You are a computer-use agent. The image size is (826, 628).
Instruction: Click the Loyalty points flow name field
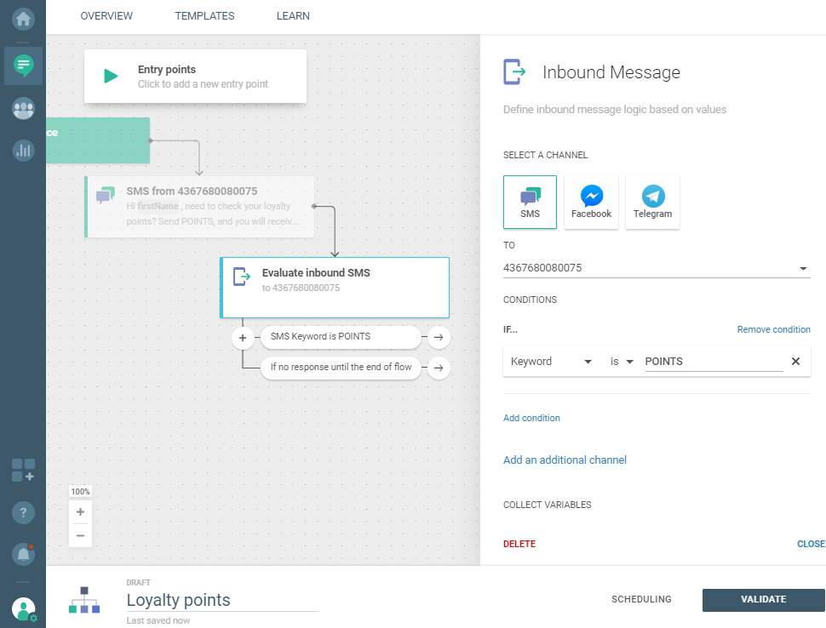coord(221,600)
